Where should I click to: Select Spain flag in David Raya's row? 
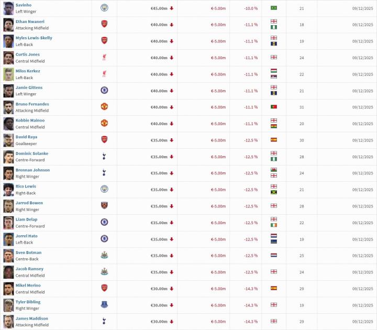273,140
